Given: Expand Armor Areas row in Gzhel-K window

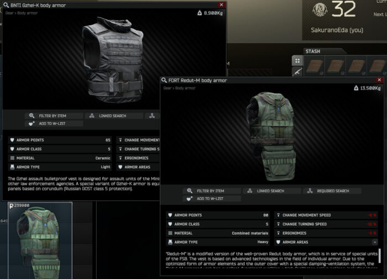Looking at the screenshot, I should point(138,167).
